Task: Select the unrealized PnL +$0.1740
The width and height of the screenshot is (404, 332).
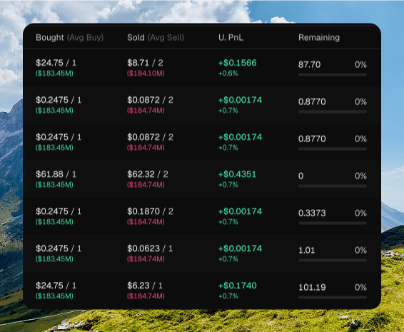Action: point(237,286)
